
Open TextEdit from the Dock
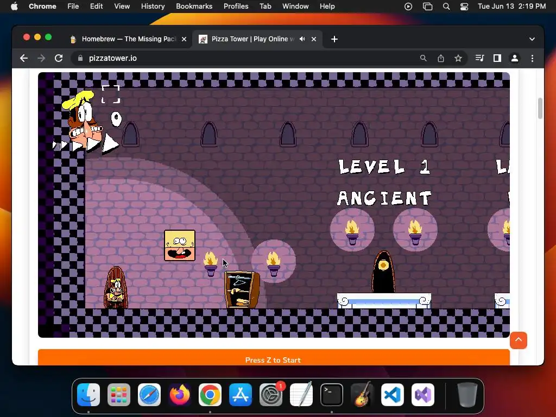301,395
